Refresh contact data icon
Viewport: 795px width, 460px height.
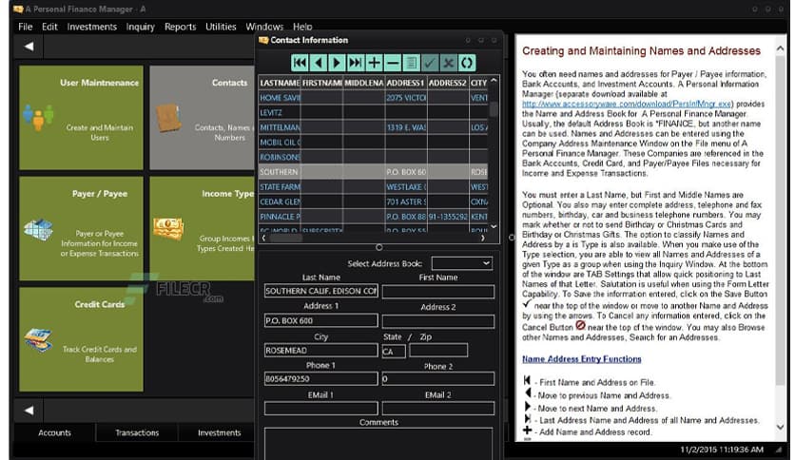click(467, 63)
